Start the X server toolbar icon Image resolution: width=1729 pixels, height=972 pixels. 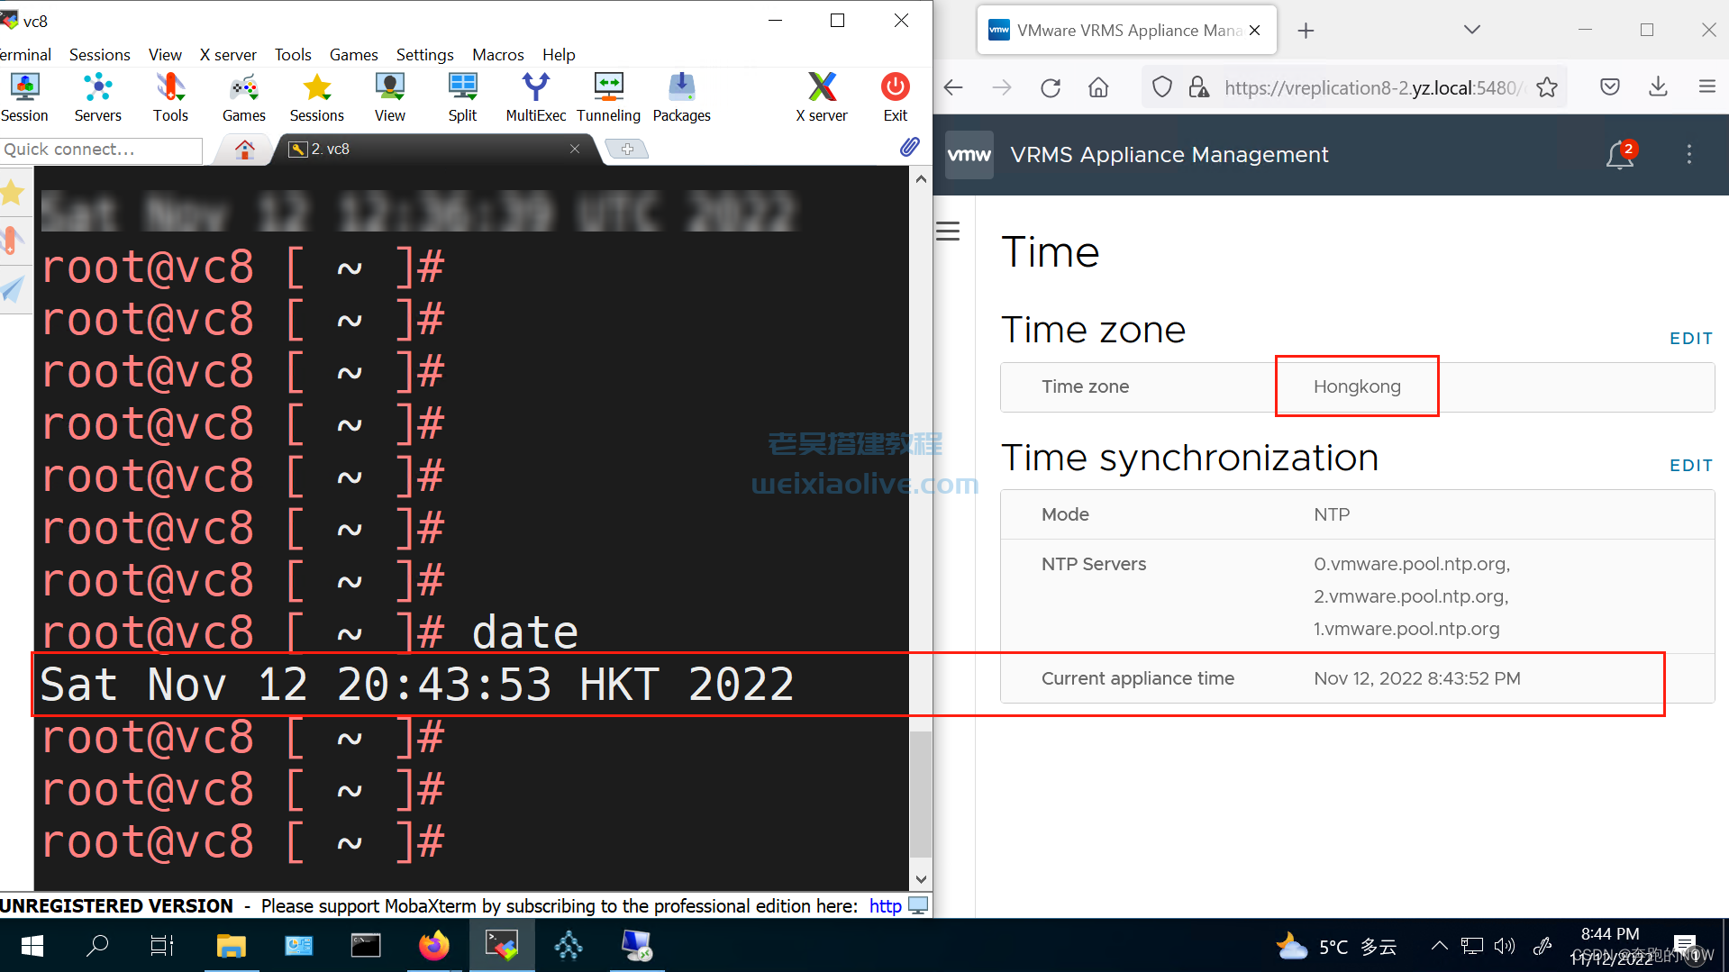[822, 97]
